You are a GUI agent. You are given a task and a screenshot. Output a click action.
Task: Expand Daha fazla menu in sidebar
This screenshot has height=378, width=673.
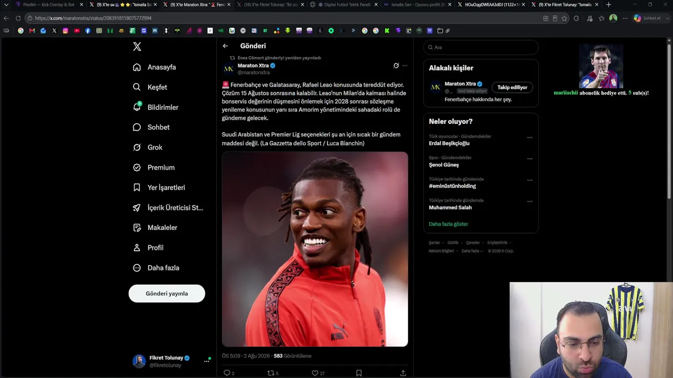[x=156, y=268]
